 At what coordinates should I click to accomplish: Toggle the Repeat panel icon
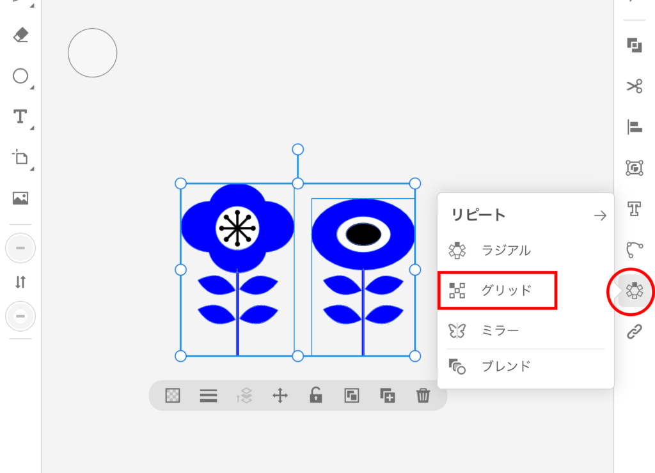pos(634,291)
